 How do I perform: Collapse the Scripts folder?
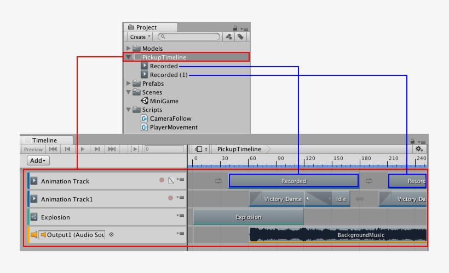coord(128,110)
